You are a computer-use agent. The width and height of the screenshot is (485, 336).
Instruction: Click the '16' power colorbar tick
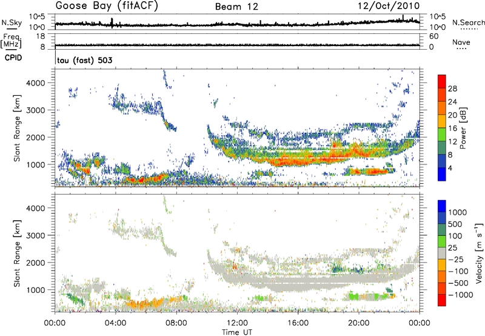coord(452,129)
